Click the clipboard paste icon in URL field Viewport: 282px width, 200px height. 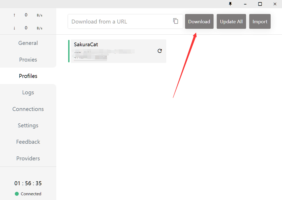coord(175,21)
